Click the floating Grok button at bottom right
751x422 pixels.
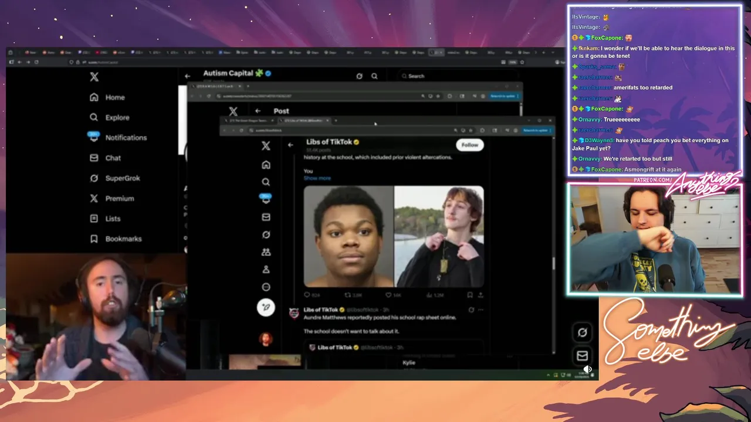pos(582,332)
